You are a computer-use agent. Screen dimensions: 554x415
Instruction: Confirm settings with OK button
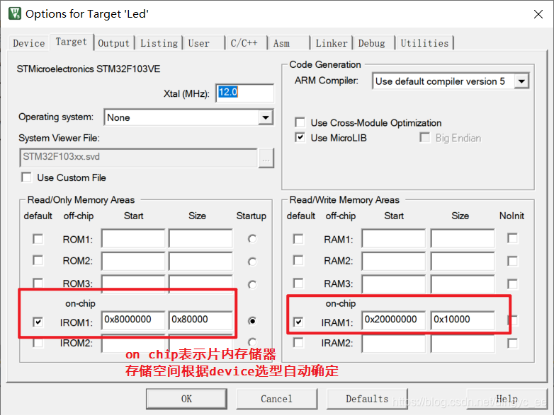[x=186, y=399]
